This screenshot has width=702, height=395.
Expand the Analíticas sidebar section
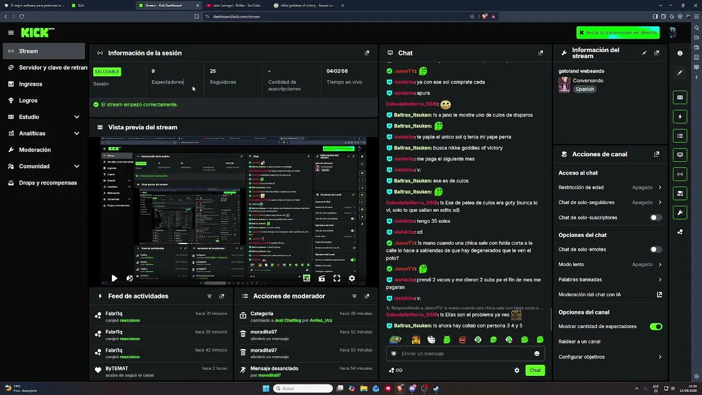[44, 133]
